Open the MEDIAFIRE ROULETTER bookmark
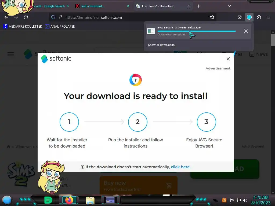This screenshot has height=206, width=275. tap(23, 27)
